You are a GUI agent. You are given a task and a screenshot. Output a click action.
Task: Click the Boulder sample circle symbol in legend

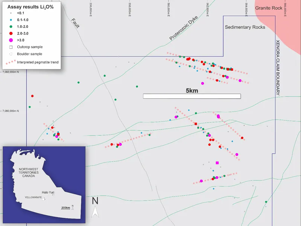[x=11, y=54]
